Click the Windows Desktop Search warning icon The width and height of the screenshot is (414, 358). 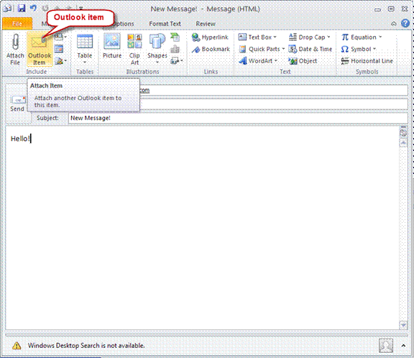17,345
